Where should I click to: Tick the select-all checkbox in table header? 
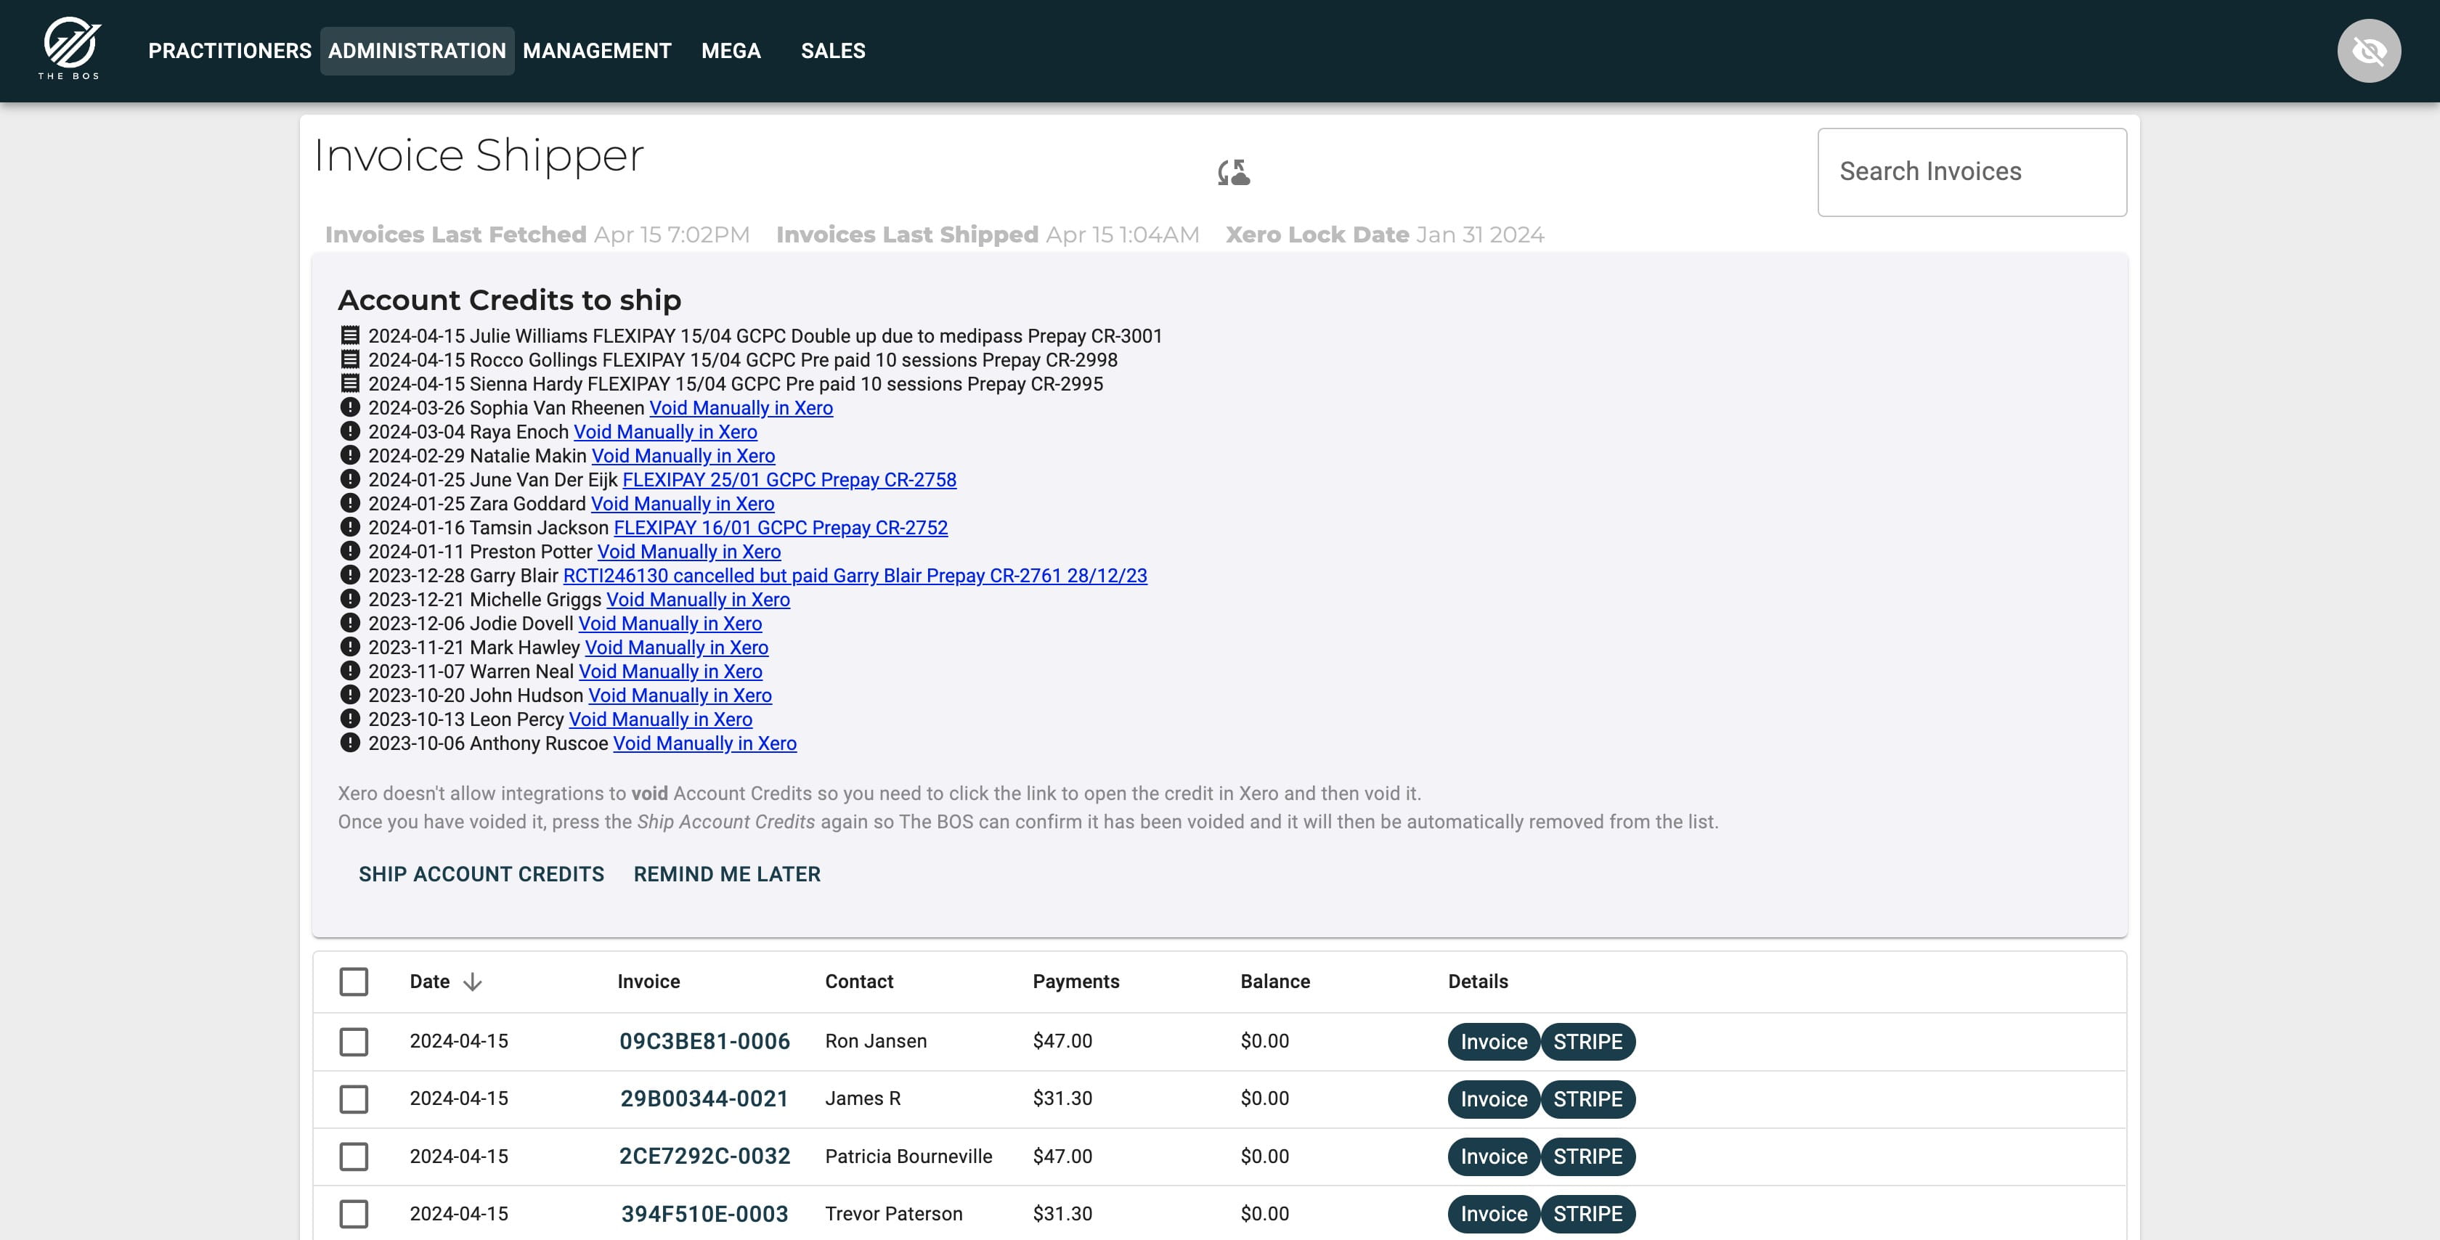click(x=354, y=982)
